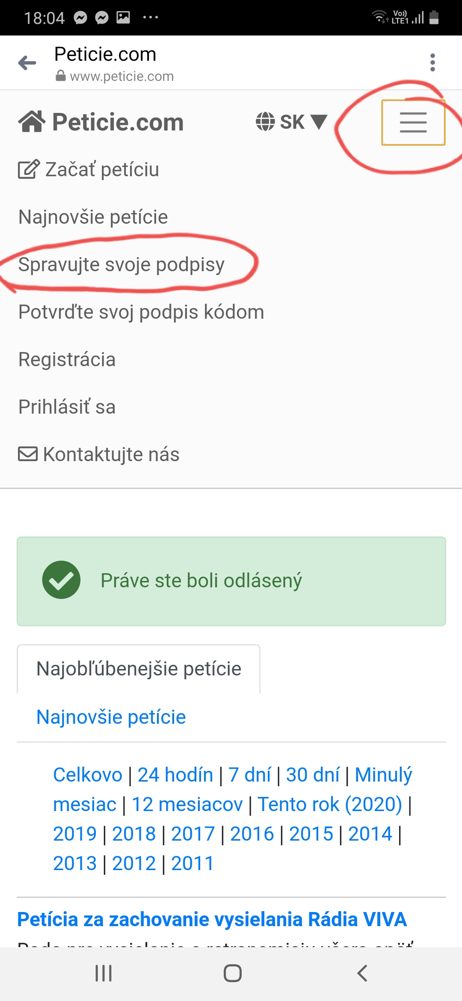
Task: Open Petícia za zachovanie vysielania Rádia VIVA
Action: click(x=212, y=919)
